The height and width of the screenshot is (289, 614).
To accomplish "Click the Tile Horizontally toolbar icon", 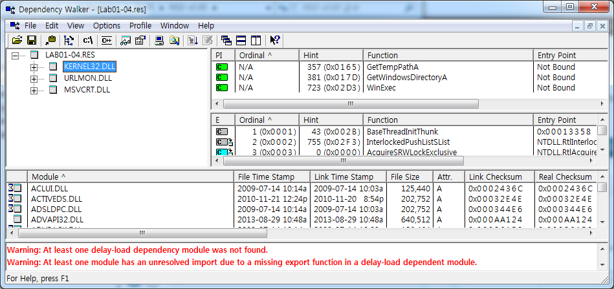I will tap(241, 40).
